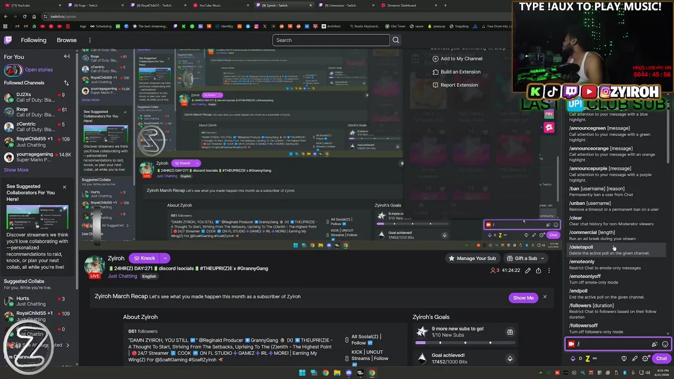Open the Just Chatting category link
Screen dimensions: 674x379
coord(122,276)
